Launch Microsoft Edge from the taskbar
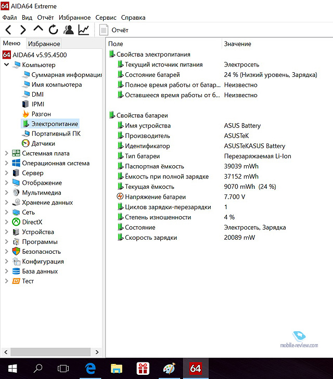The height and width of the screenshot is (379, 333). 91,369
